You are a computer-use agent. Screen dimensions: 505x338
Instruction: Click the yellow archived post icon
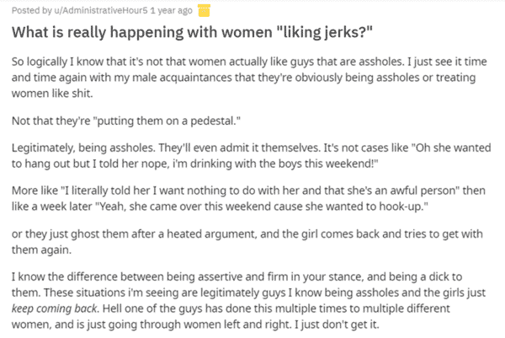[x=204, y=10]
